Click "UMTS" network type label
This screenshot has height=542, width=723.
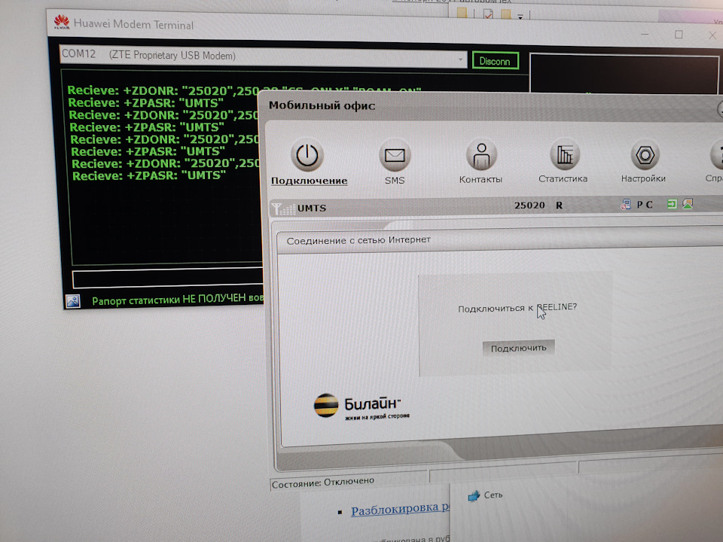(312, 208)
